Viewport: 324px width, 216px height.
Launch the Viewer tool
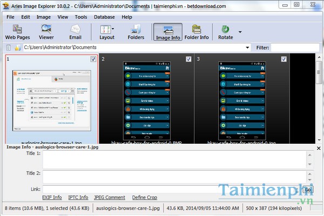[46, 32]
